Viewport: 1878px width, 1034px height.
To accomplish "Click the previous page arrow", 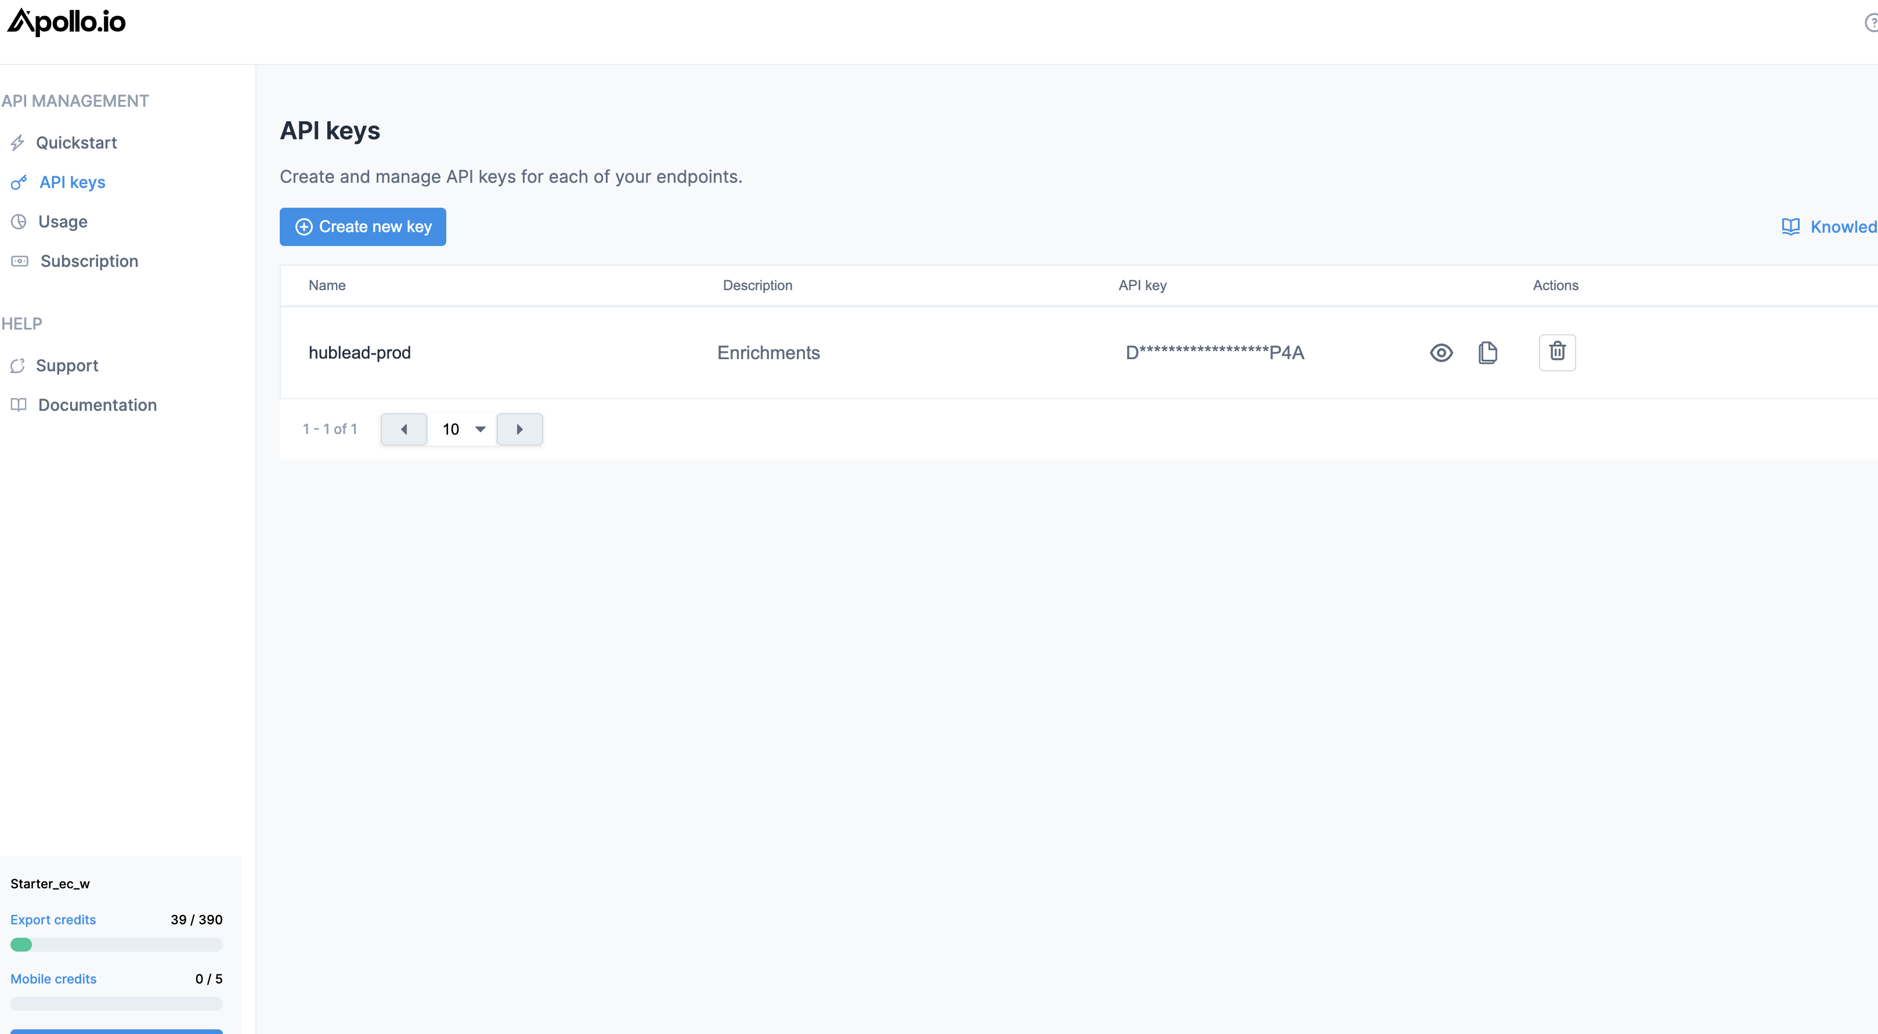I will (x=403, y=429).
